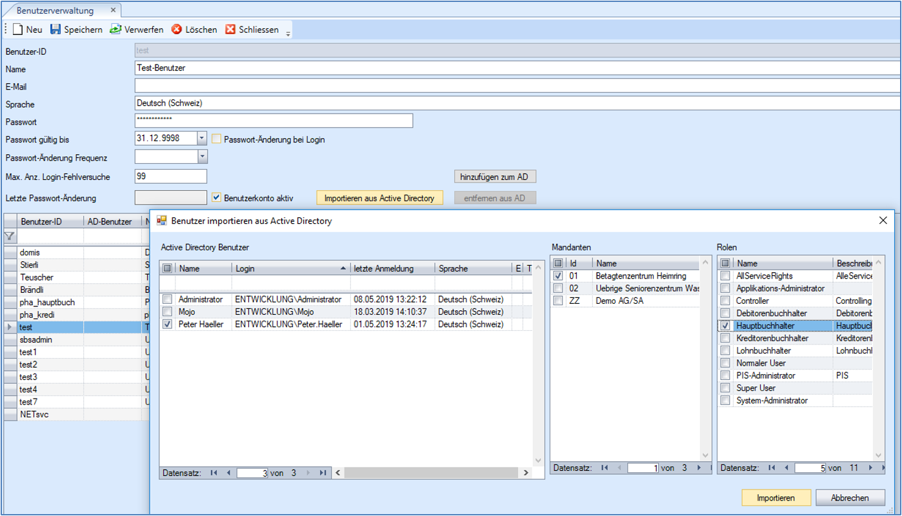
Task: Open the Passwort gültig bis date dropdown
Action: (202, 138)
